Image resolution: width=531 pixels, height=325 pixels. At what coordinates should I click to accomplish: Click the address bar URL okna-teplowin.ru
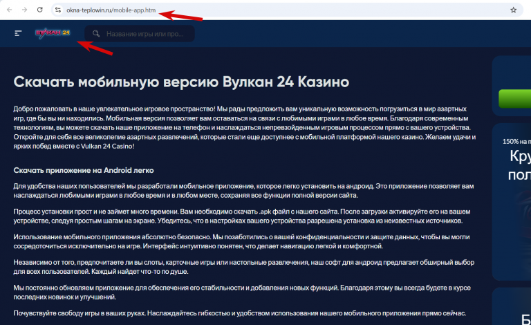[x=111, y=10]
